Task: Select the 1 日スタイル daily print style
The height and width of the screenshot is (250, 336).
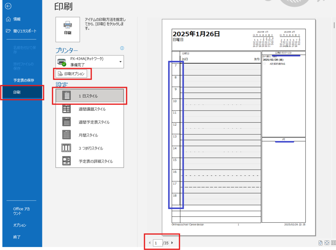Action: [x=89, y=95]
